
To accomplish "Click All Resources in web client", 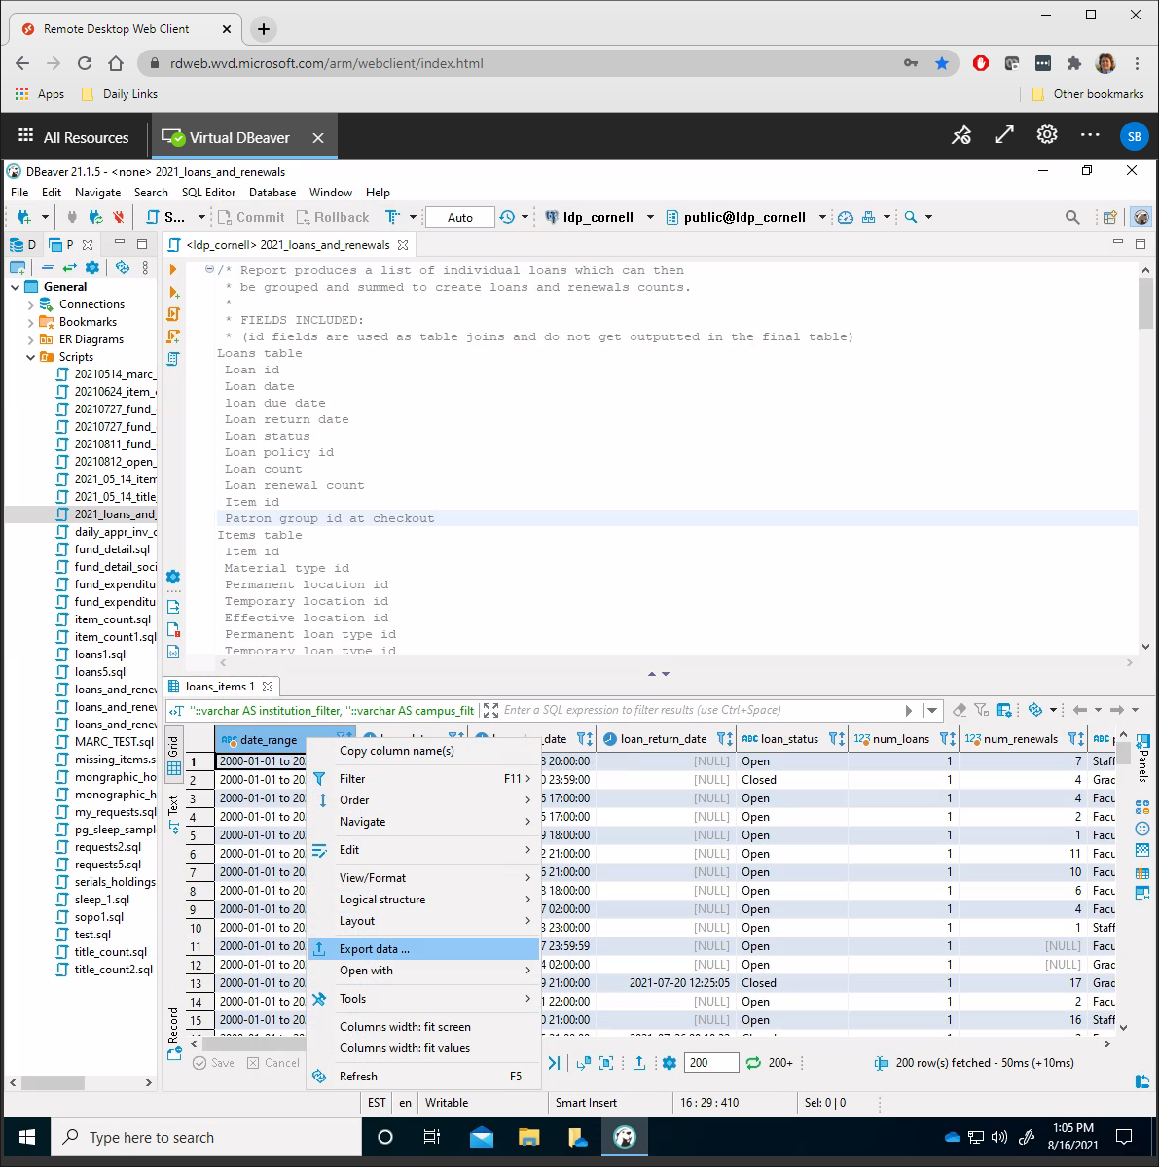I will pos(74,137).
